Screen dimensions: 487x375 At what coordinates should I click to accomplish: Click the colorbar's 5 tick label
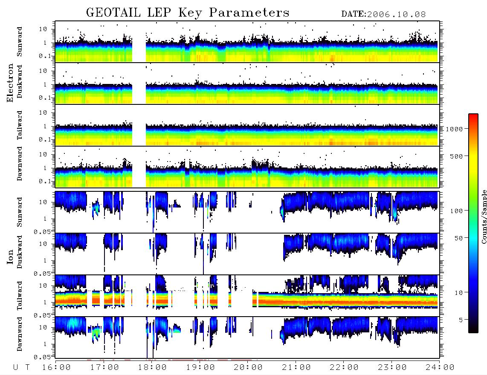(461, 320)
